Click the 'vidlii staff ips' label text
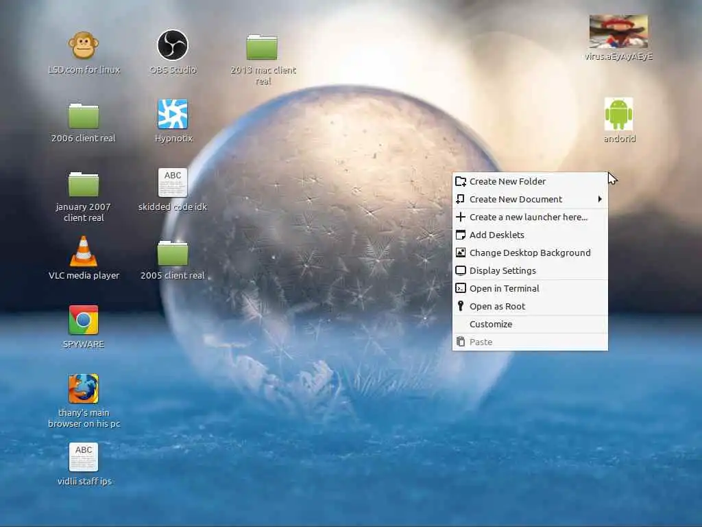 pos(84,481)
